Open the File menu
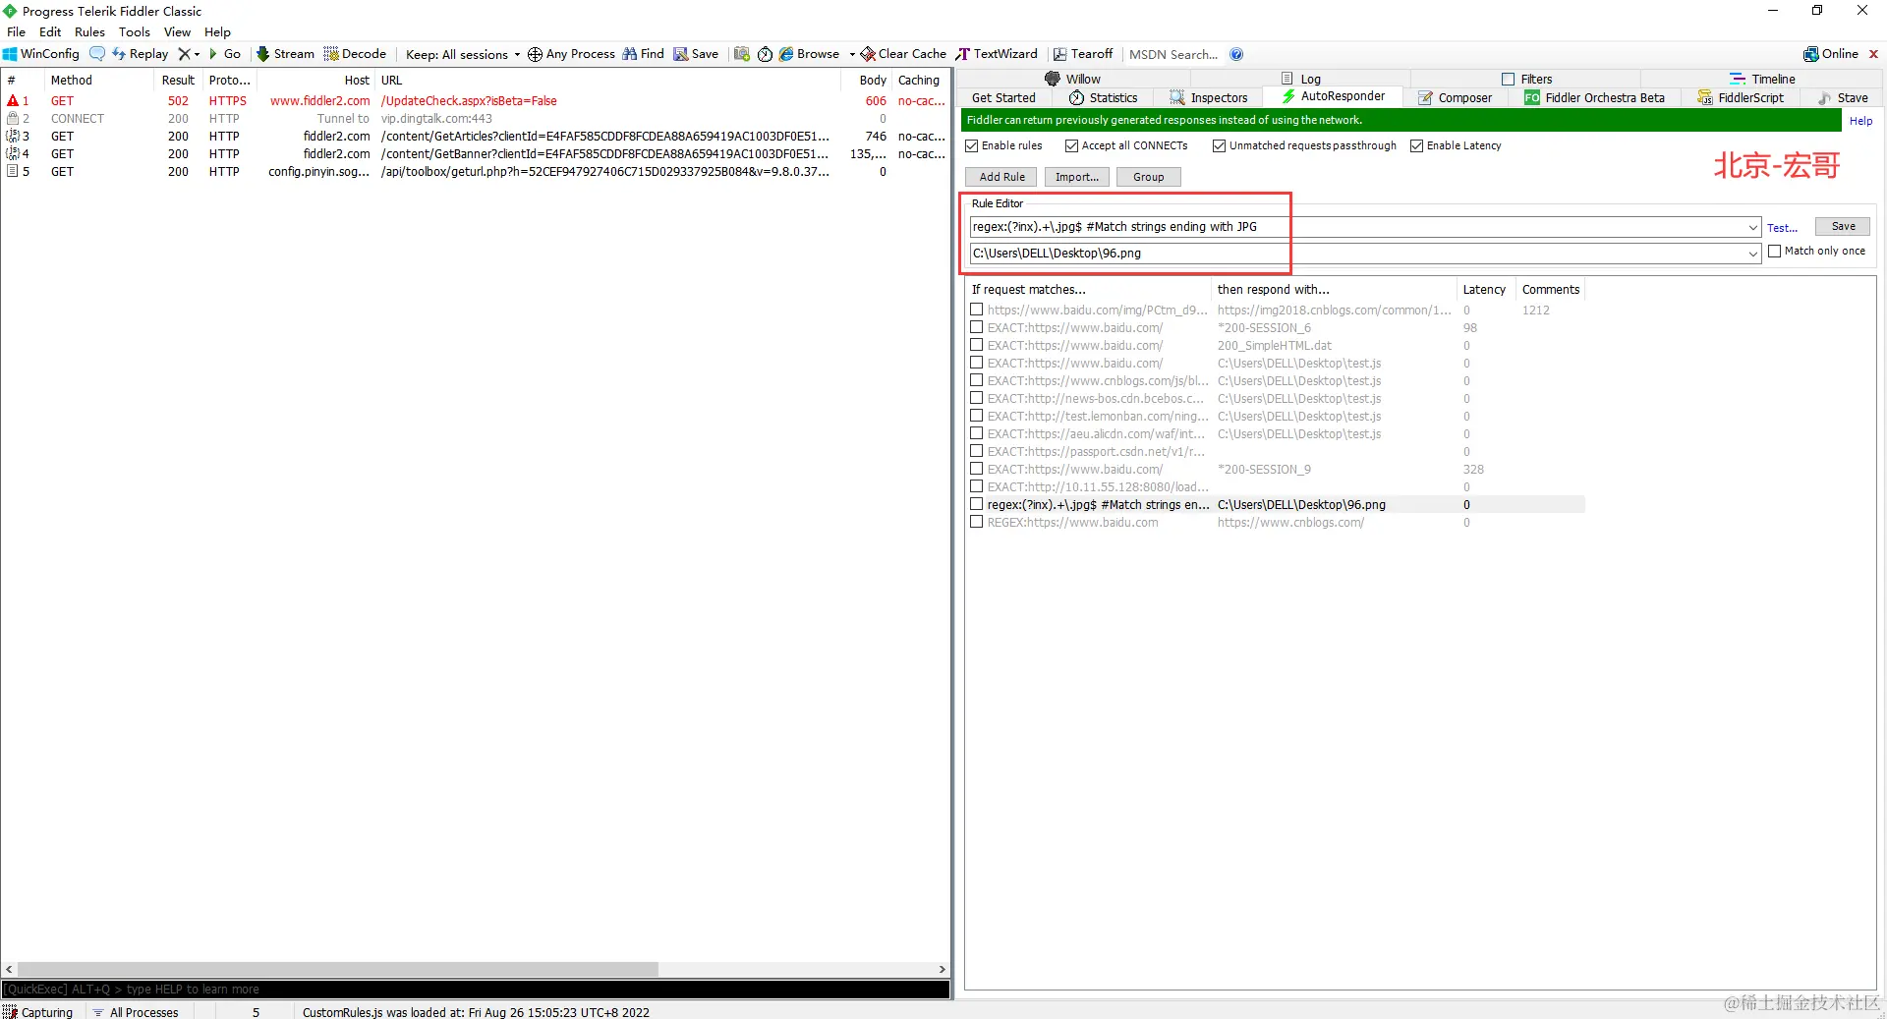Image resolution: width=1887 pixels, height=1019 pixels. 17,31
